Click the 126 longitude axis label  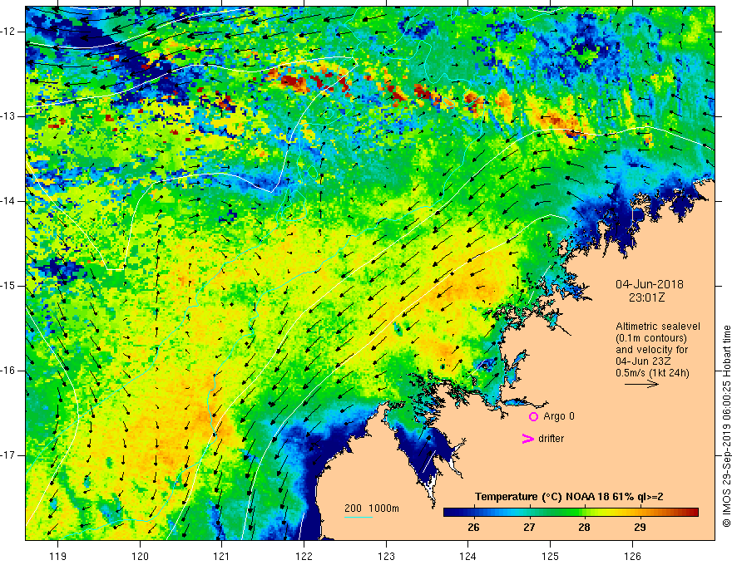pos(632,556)
